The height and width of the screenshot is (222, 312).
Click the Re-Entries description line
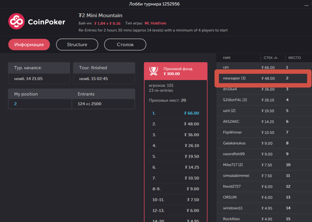153,30
